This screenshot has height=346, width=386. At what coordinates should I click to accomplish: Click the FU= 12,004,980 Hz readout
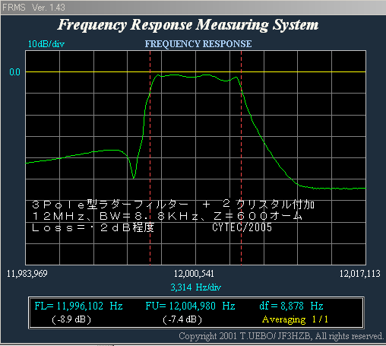pos(190,306)
